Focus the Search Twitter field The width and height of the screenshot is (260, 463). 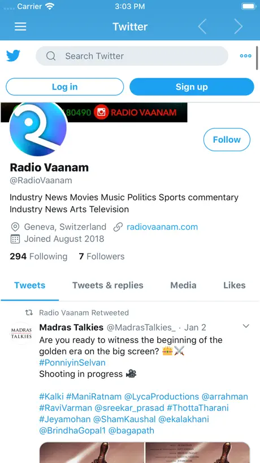click(x=132, y=56)
